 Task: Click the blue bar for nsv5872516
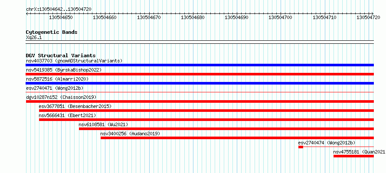tap(200, 83)
